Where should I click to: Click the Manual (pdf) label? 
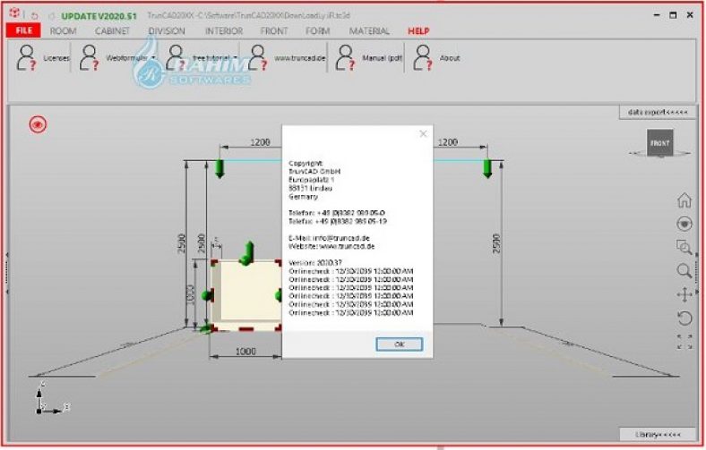(x=382, y=58)
